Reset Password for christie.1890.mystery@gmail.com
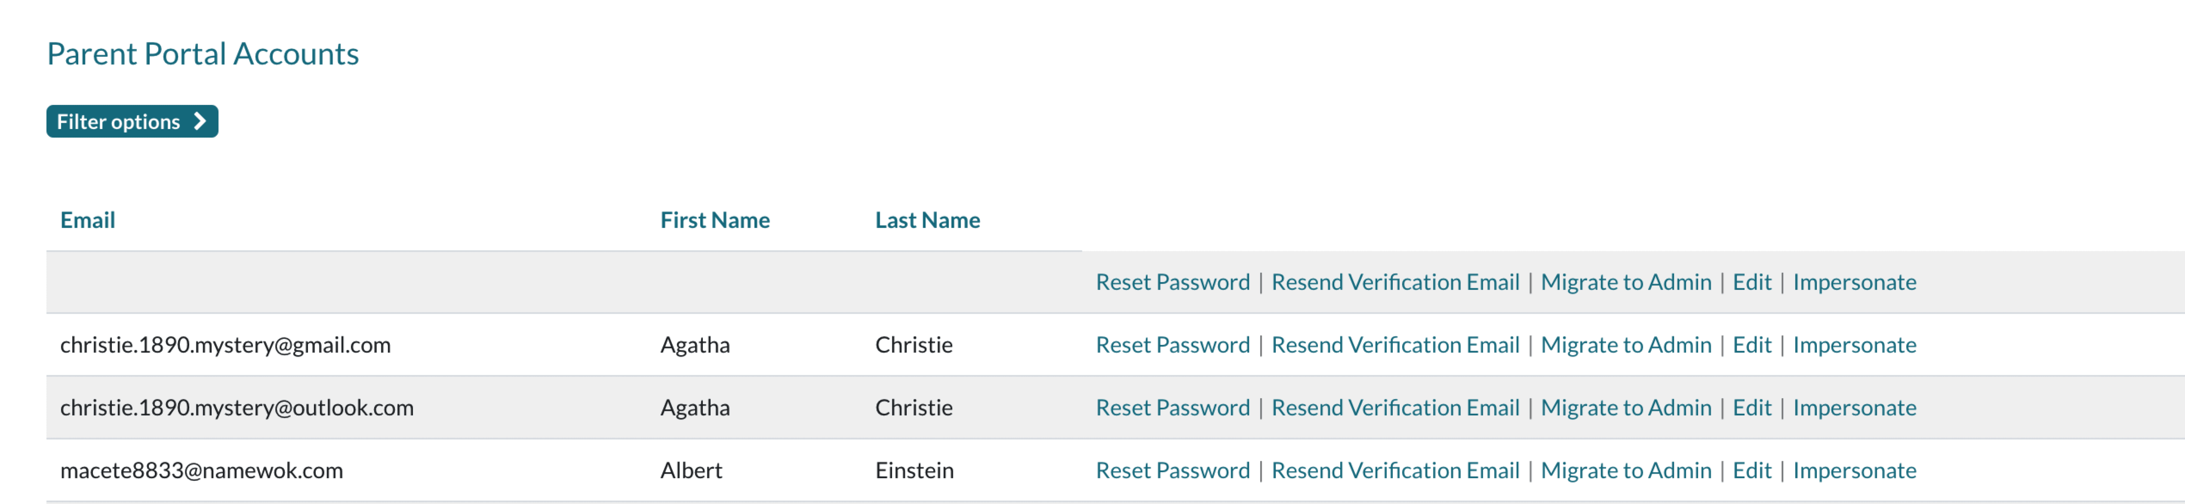 [1172, 344]
